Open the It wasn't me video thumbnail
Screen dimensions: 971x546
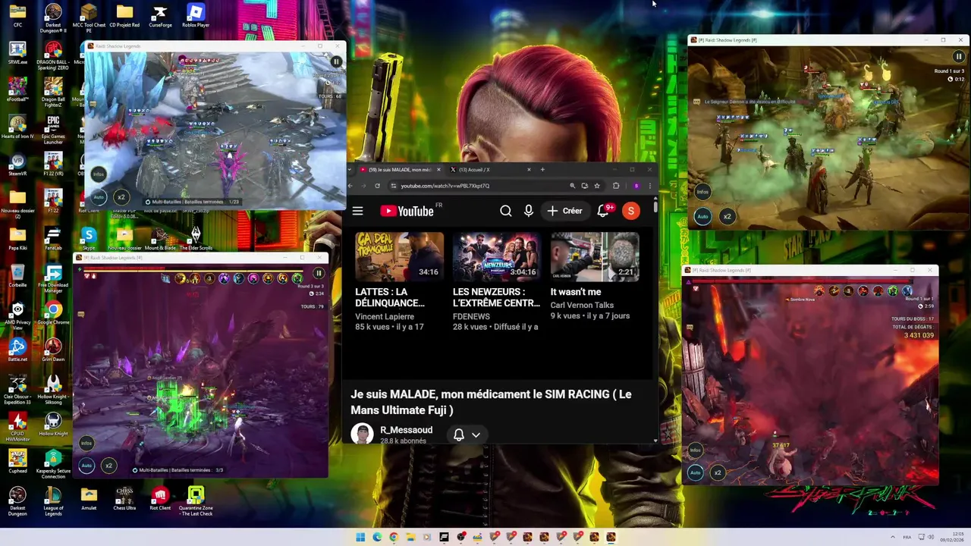click(595, 257)
